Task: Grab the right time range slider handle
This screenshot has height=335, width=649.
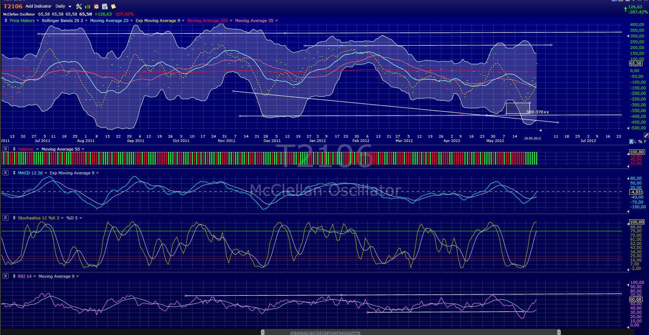Action: pyautogui.click(x=559, y=332)
